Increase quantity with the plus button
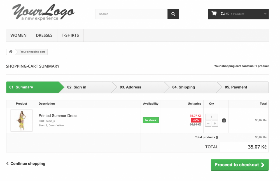This screenshot has width=280, height=181. click(215, 124)
